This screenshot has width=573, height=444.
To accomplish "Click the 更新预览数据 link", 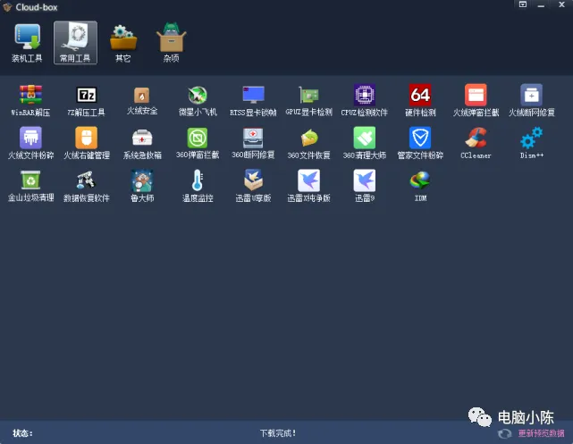I will point(541,433).
